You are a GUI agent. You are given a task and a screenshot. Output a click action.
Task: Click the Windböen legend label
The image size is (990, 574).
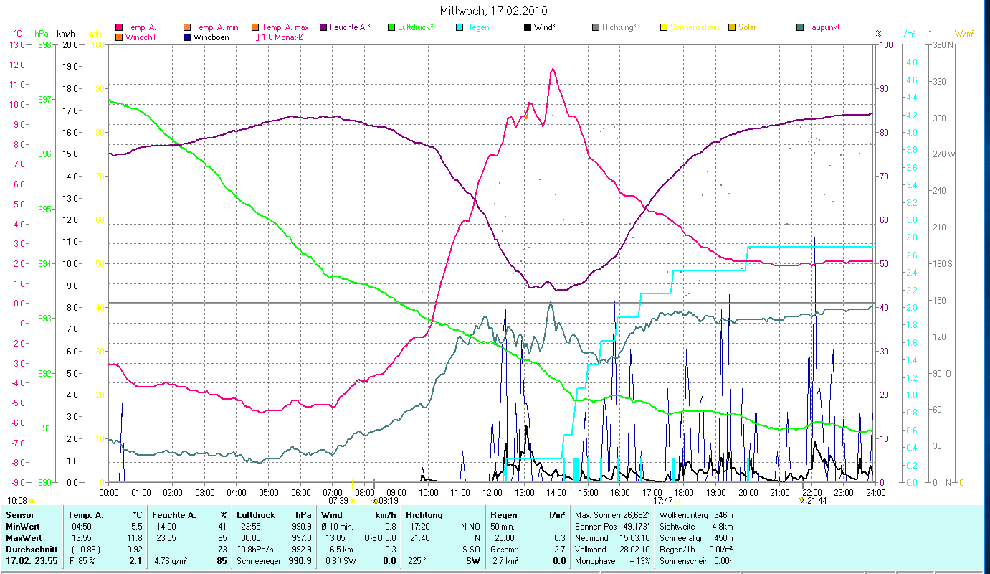coord(211,37)
